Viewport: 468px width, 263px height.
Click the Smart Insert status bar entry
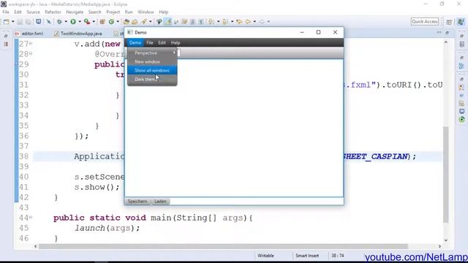pyautogui.click(x=307, y=256)
